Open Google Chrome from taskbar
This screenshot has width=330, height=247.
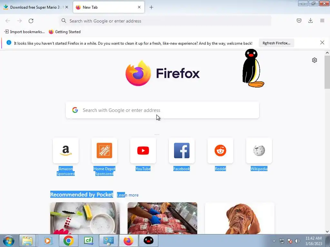pos(68,241)
